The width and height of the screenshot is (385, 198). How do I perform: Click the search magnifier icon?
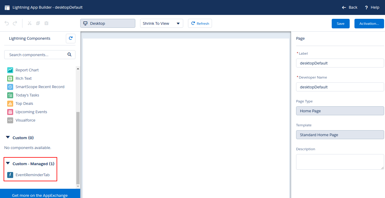(x=69, y=55)
